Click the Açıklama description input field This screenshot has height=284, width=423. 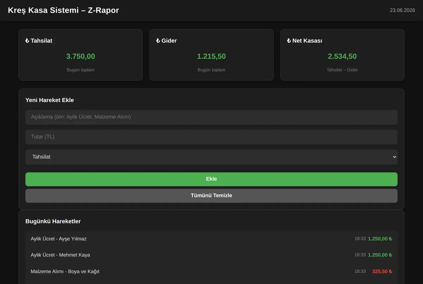click(x=211, y=117)
